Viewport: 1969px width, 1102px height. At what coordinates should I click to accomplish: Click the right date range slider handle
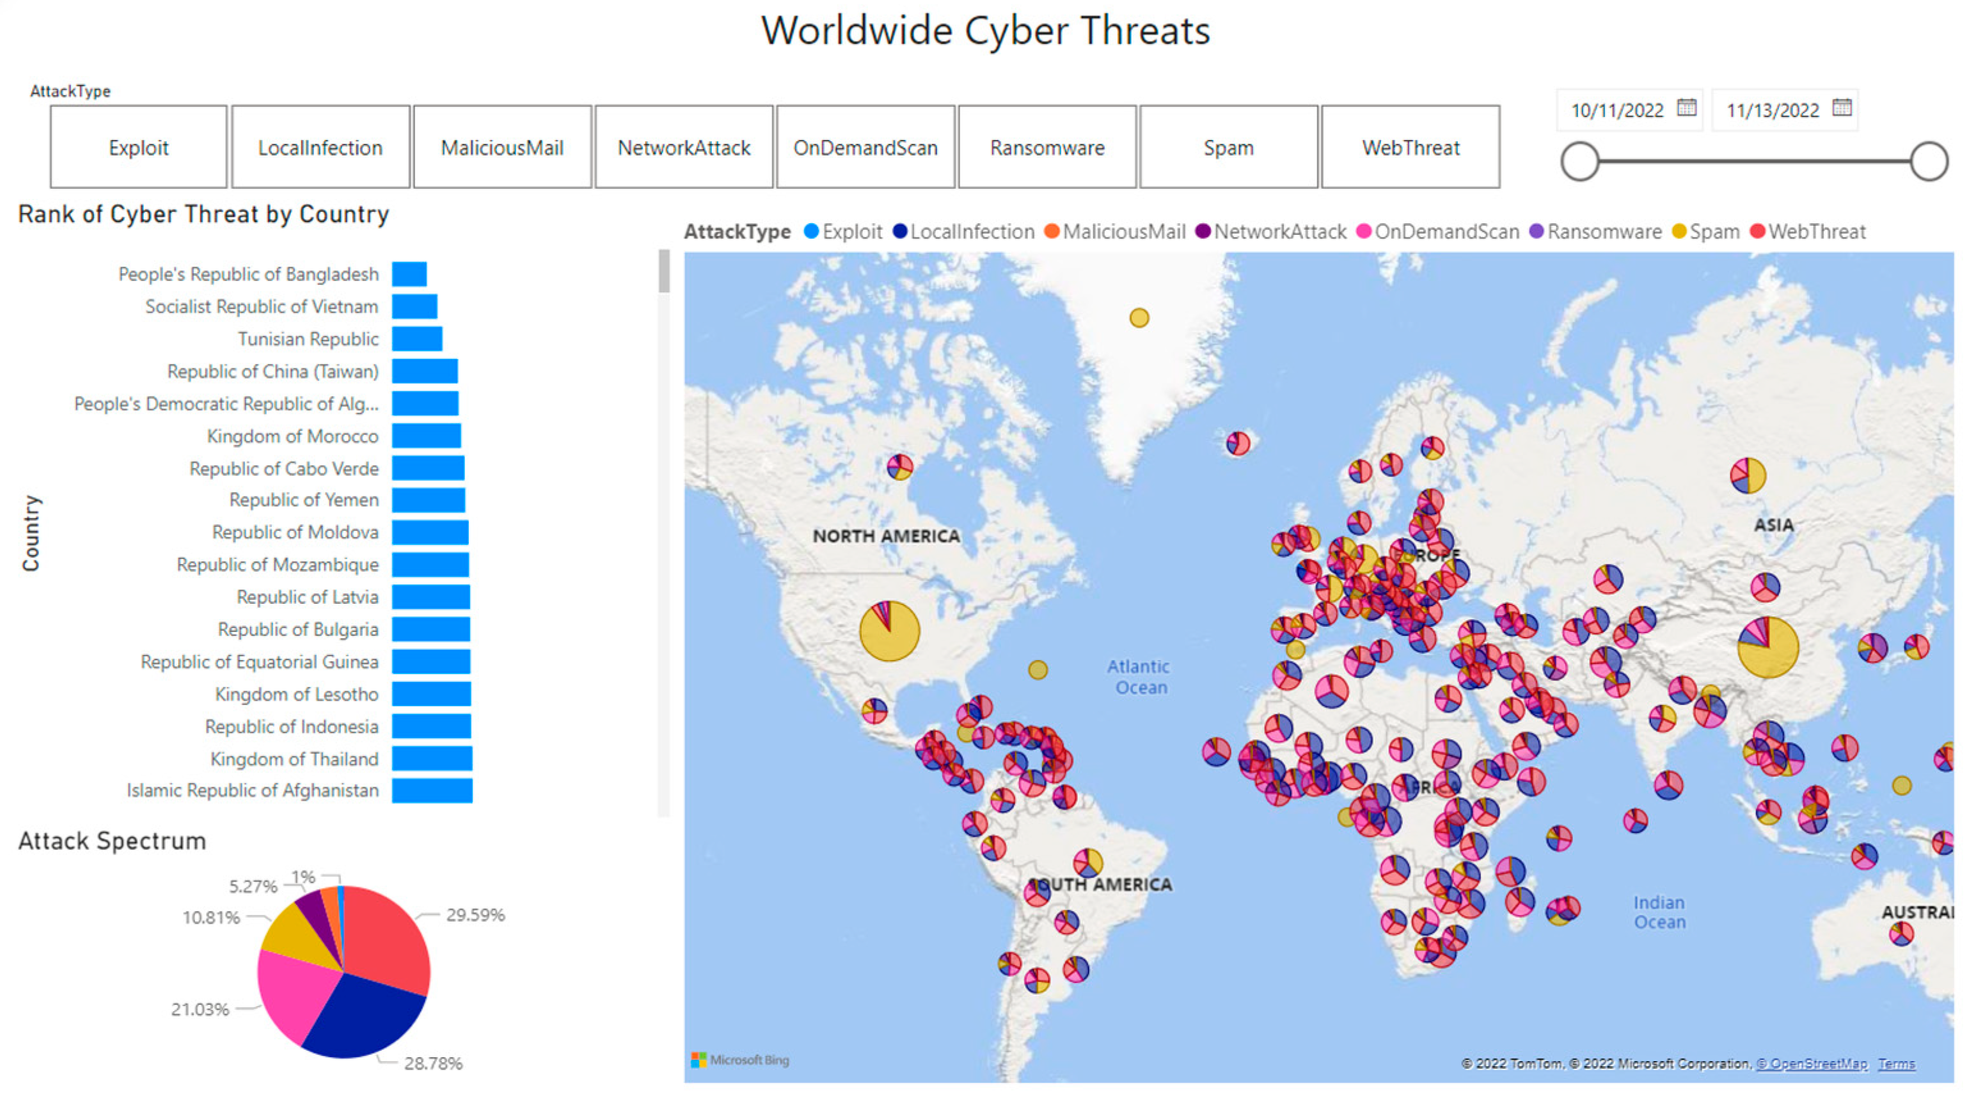(x=1929, y=161)
